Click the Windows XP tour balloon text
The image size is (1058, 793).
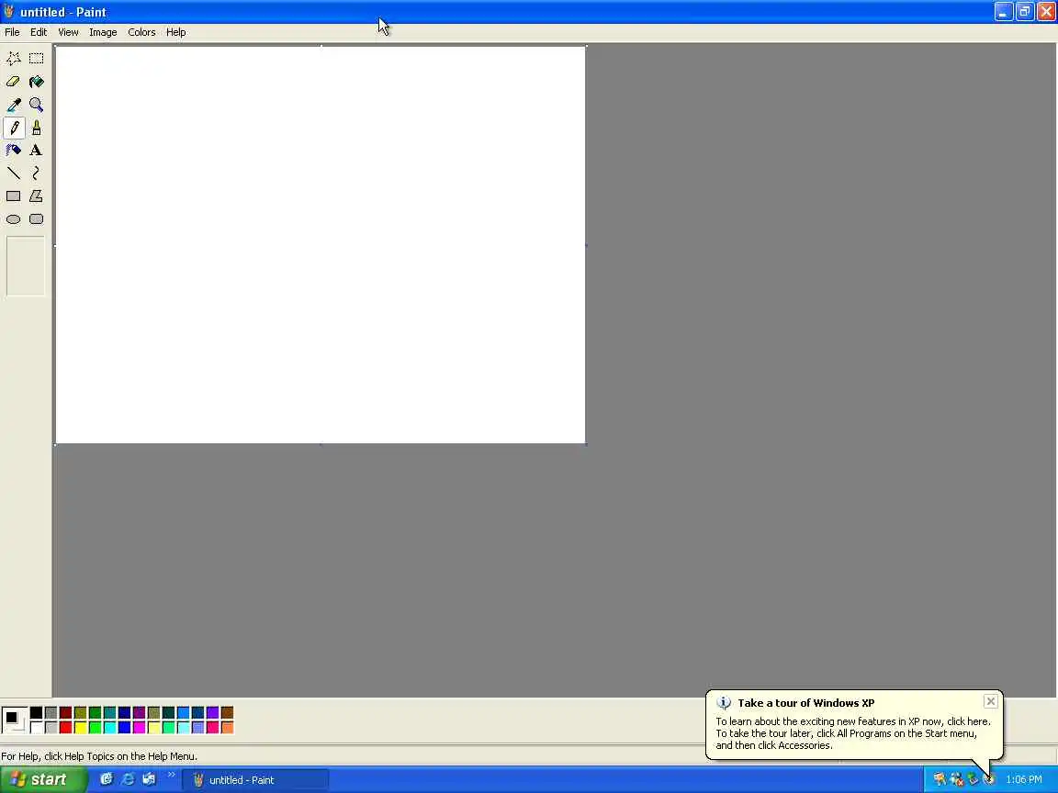853,733
